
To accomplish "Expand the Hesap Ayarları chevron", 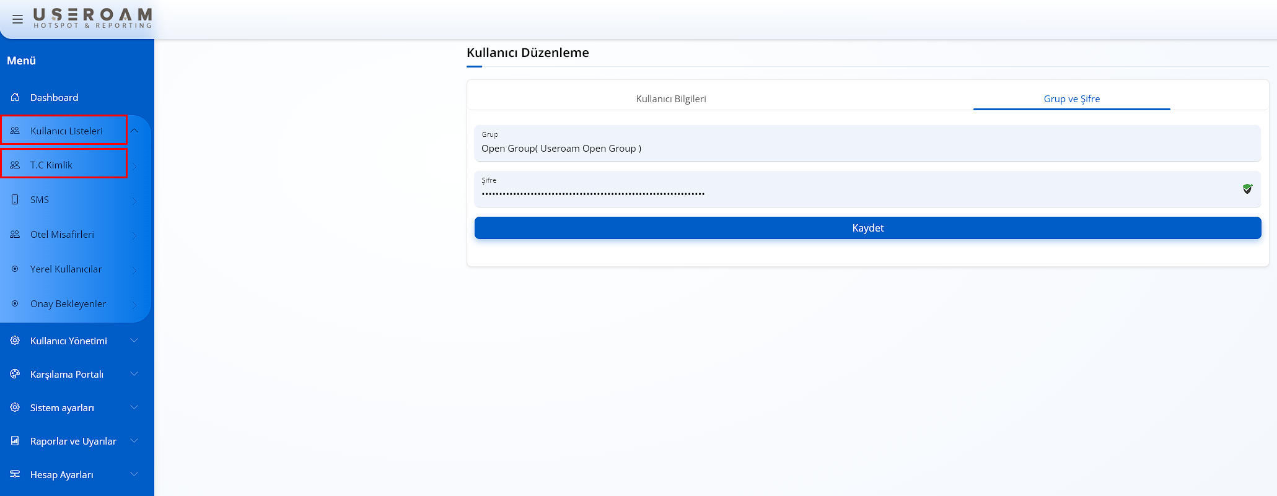I will click(x=134, y=474).
